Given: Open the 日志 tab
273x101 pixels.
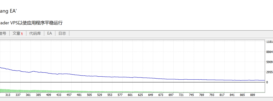Looking at the screenshot, I should tap(62, 34).
